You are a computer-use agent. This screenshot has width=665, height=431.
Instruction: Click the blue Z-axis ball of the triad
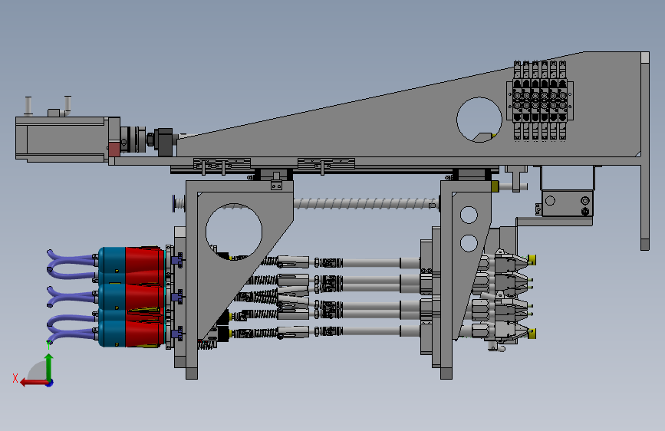tap(50, 383)
